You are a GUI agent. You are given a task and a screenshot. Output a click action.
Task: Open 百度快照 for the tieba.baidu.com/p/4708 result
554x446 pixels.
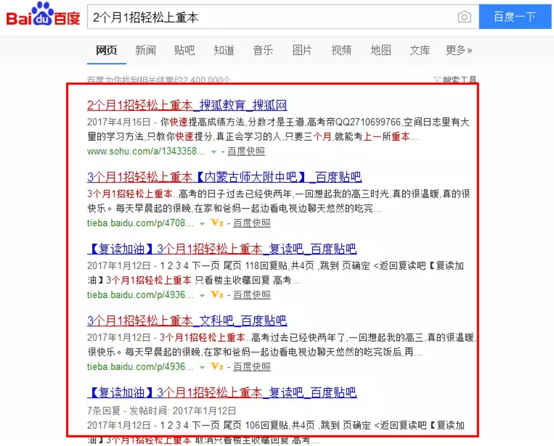(251, 223)
